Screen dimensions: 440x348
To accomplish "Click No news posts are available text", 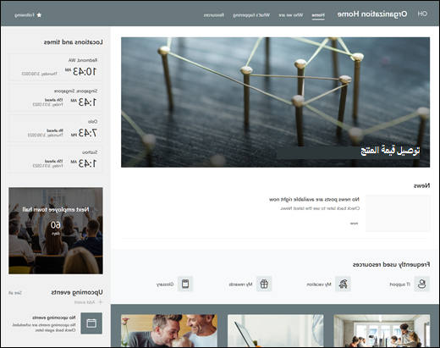I will pyautogui.click(x=314, y=200).
